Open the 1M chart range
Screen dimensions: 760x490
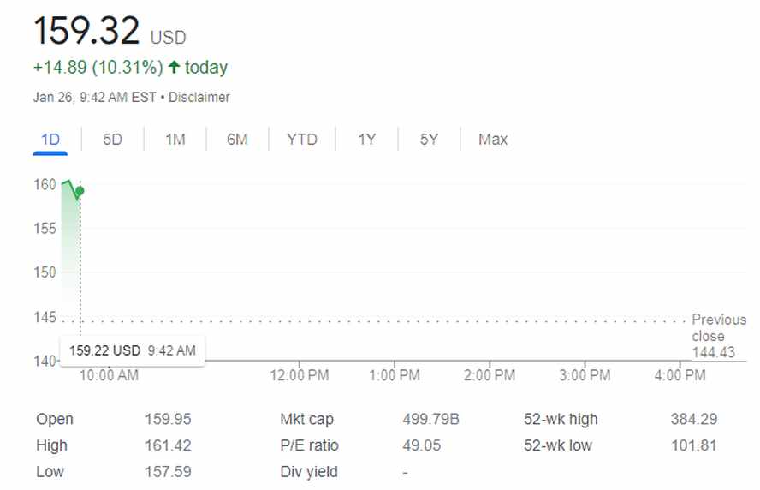pyautogui.click(x=175, y=140)
